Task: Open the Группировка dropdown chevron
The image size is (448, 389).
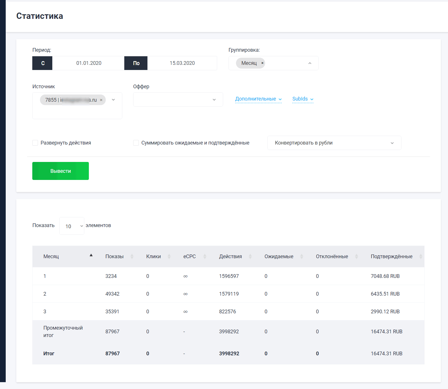Action: (310, 63)
